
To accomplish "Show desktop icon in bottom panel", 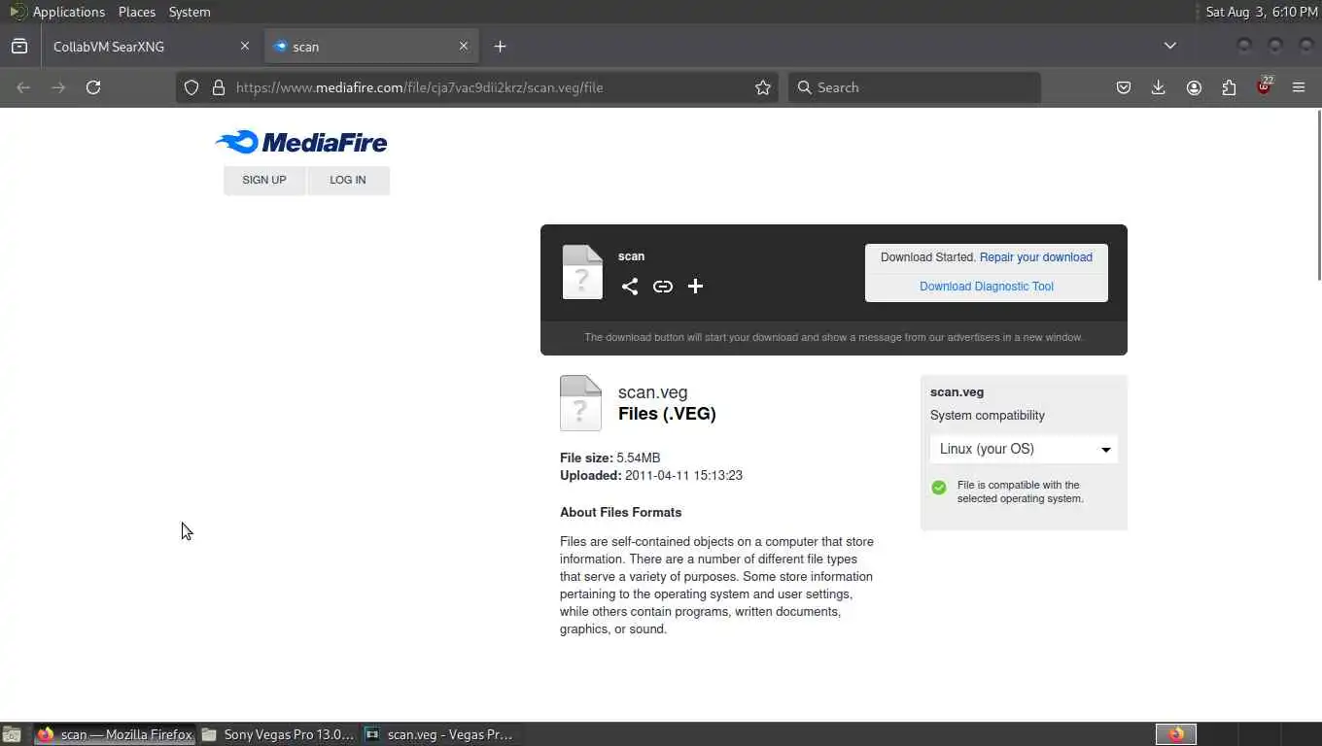I will 12,734.
